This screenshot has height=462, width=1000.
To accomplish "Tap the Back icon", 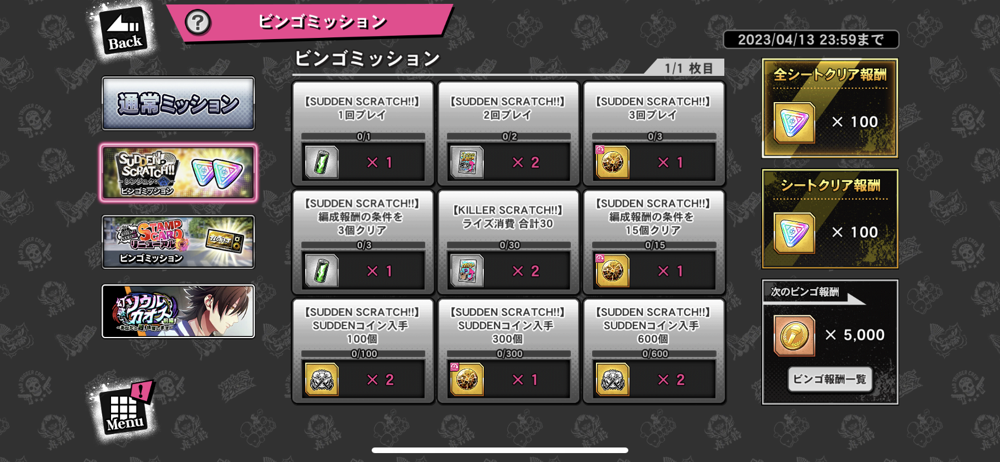I will click(x=124, y=30).
